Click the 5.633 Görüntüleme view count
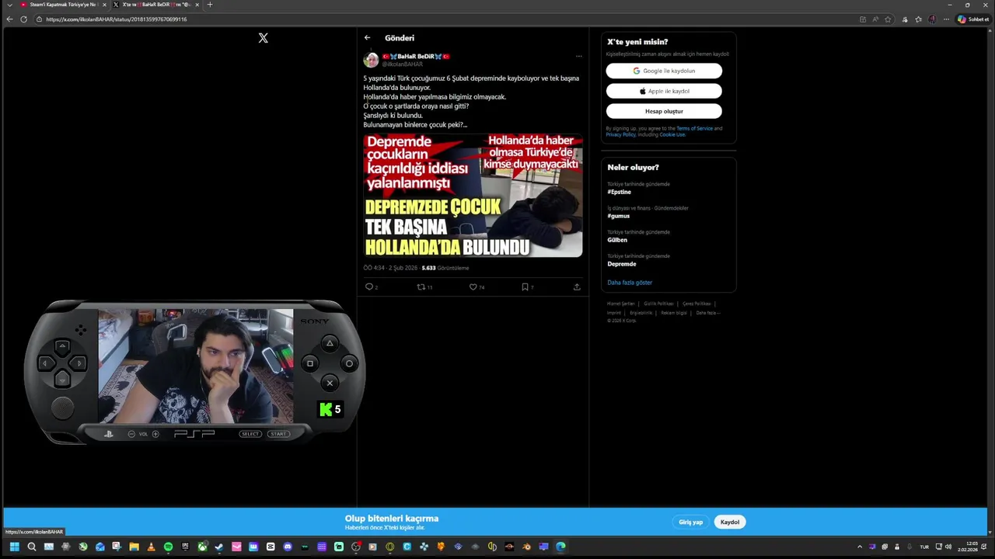Image resolution: width=995 pixels, height=559 pixels. point(445,268)
